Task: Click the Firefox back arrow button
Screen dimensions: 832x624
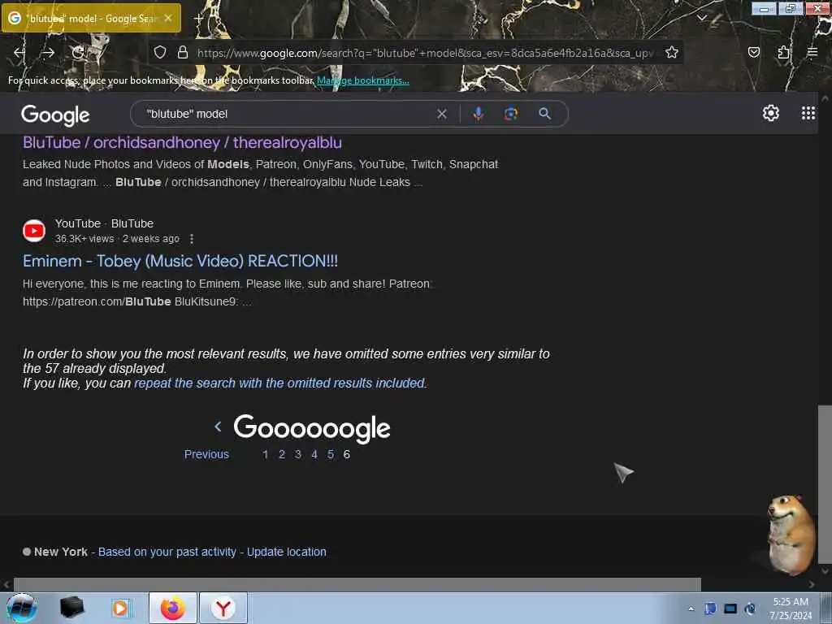Action: click(x=19, y=53)
